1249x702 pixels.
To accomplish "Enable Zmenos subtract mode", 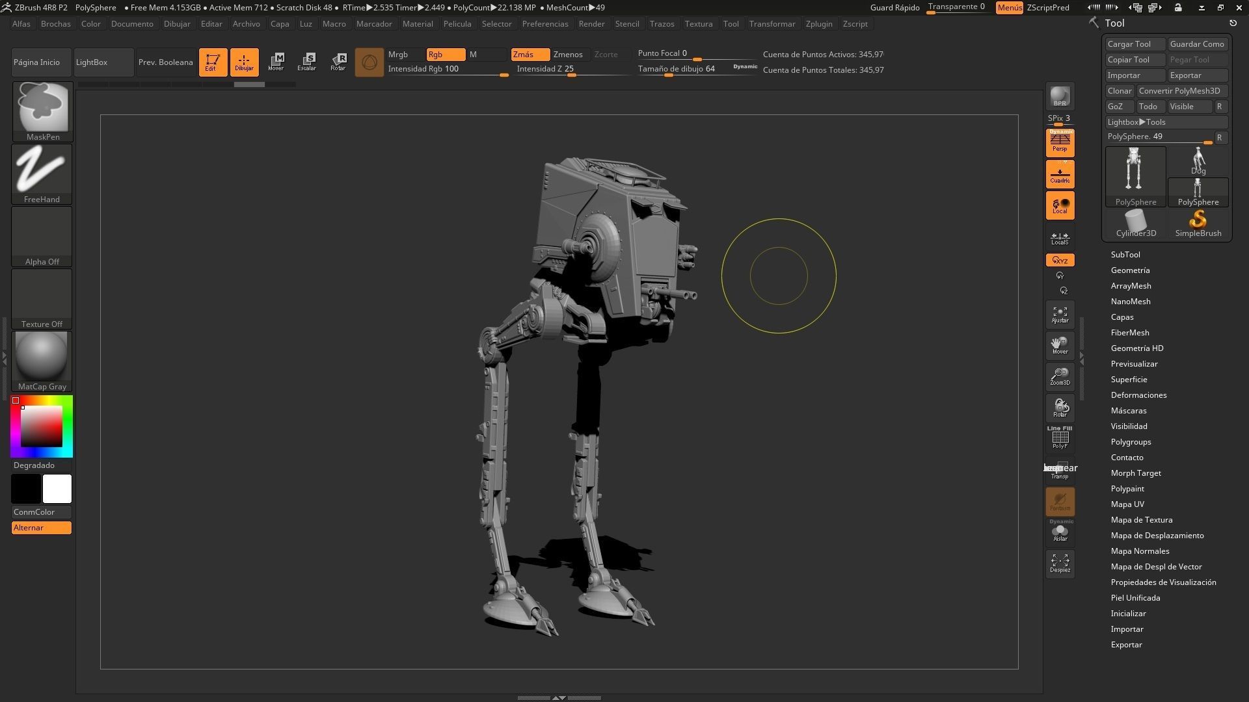I will [570, 55].
